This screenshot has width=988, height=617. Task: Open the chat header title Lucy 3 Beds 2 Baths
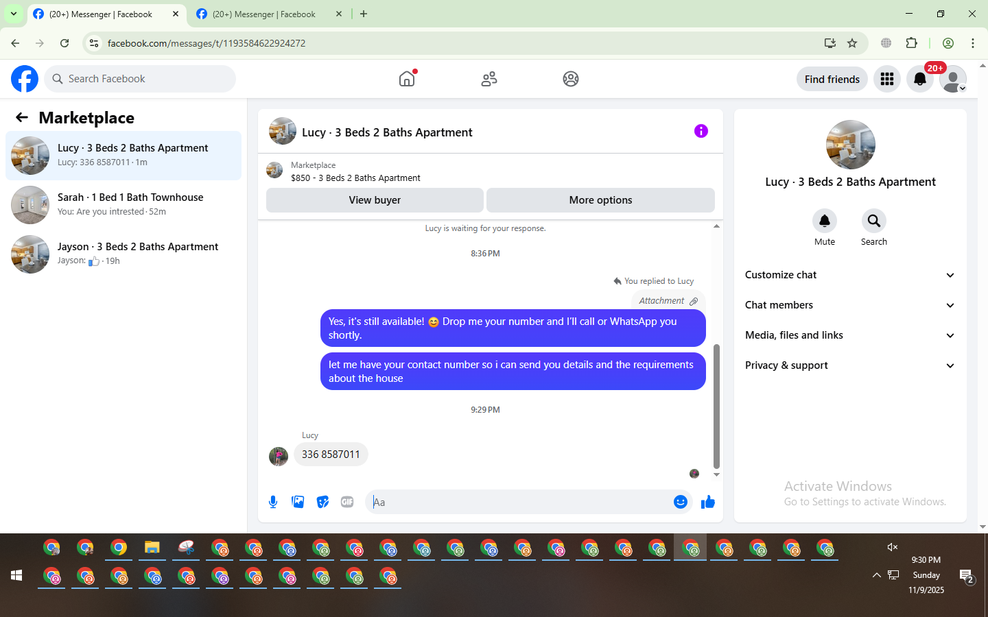point(387,132)
